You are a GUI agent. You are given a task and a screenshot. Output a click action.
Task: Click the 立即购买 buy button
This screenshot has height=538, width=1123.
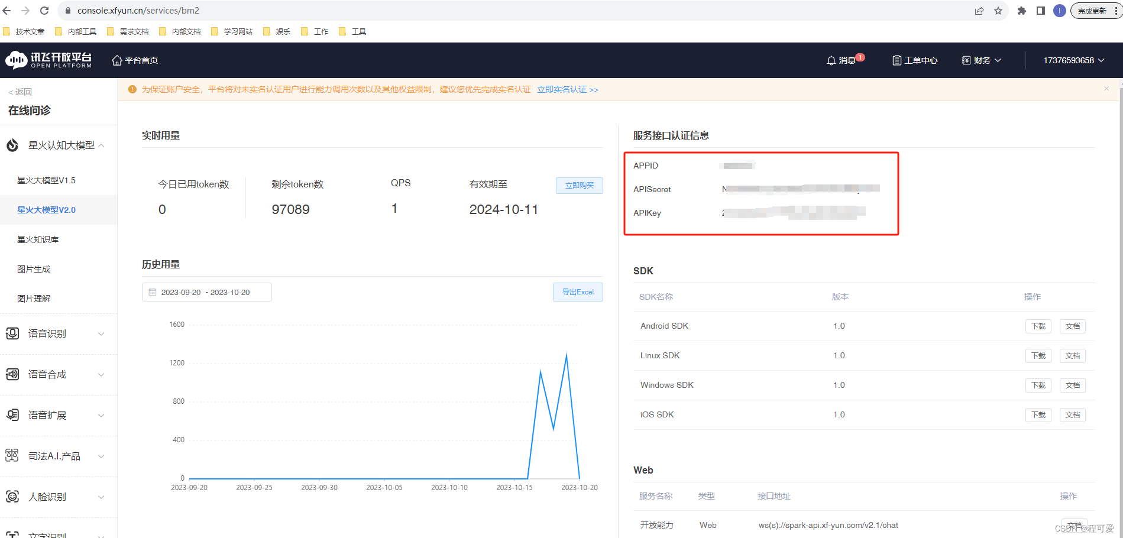pyautogui.click(x=580, y=186)
